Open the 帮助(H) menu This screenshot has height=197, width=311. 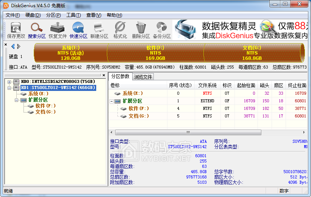tap(114, 15)
